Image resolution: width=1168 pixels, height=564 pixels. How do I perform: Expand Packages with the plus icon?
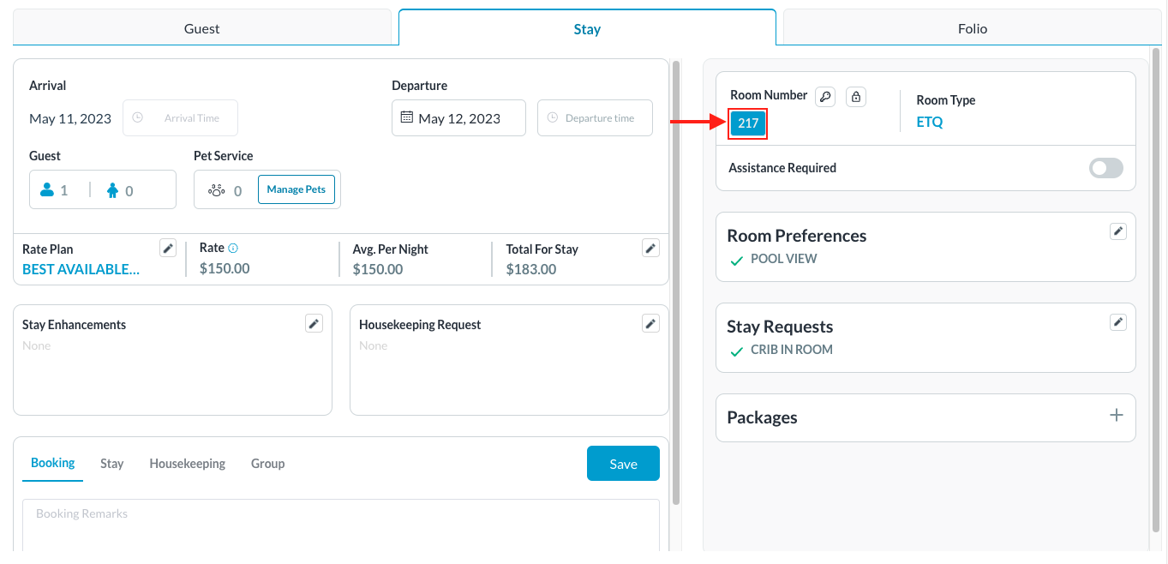click(1116, 416)
